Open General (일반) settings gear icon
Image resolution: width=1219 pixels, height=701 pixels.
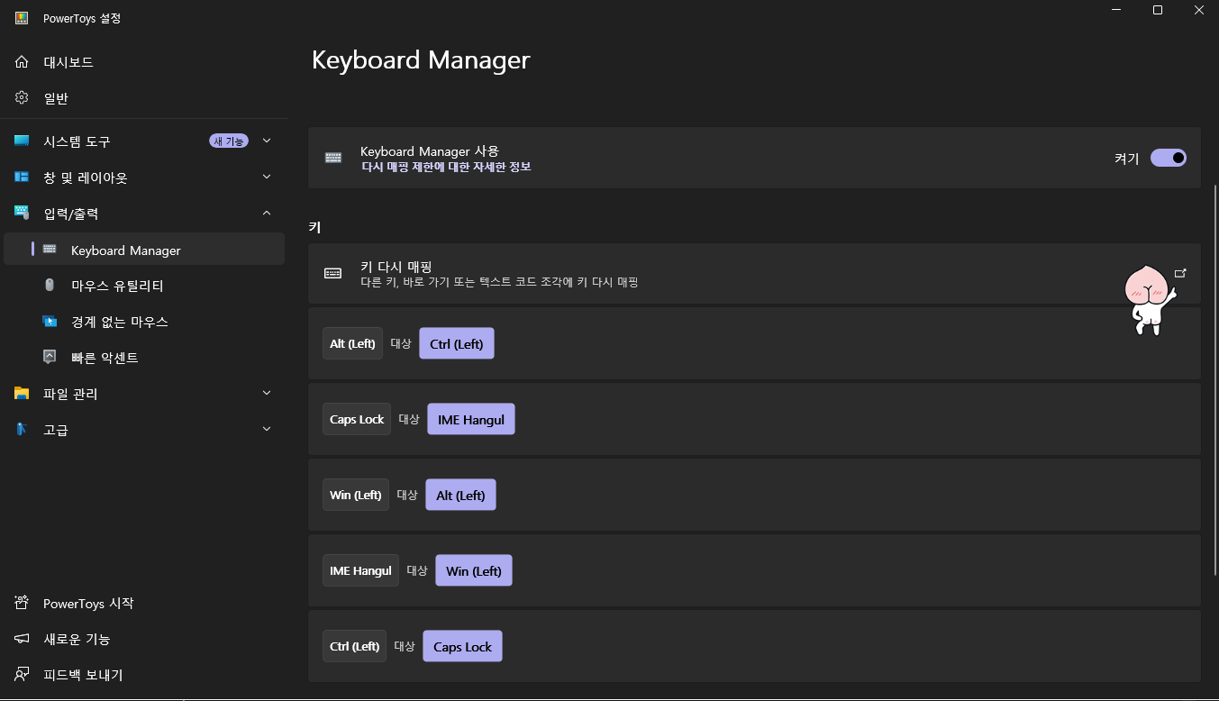(22, 98)
